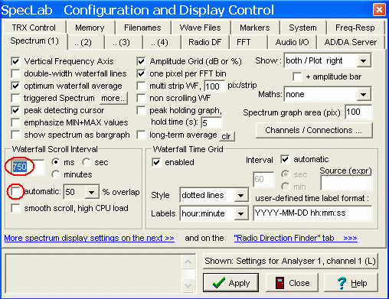Switch to Radio DF tab

click(204, 42)
